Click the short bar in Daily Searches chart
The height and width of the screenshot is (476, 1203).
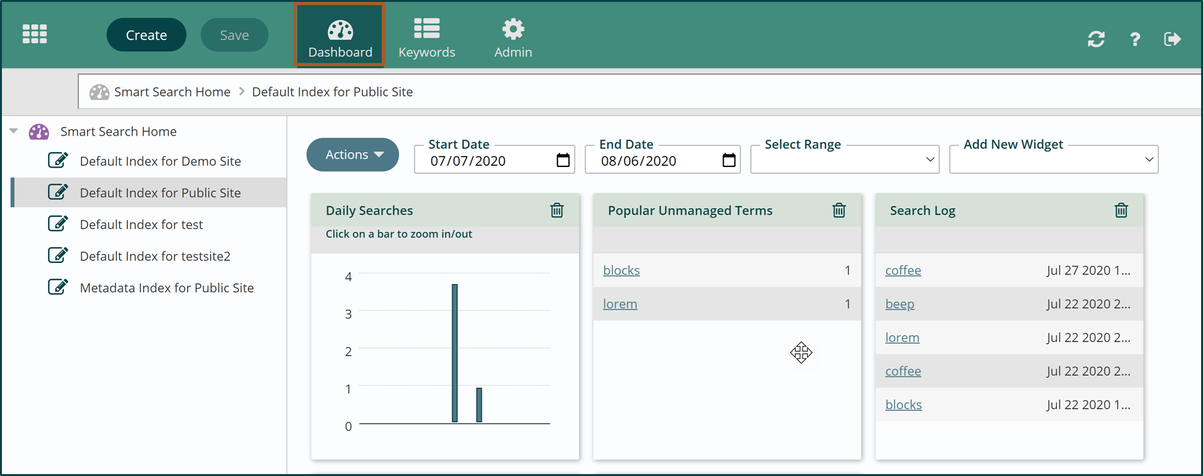(479, 405)
